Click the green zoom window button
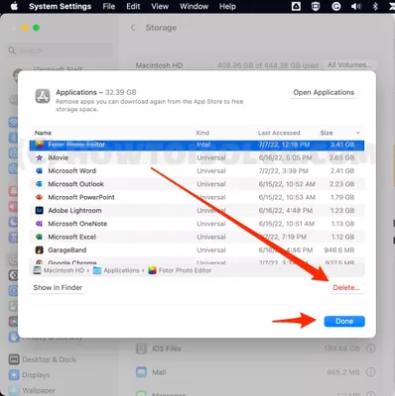The image size is (395, 396). point(36,28)
